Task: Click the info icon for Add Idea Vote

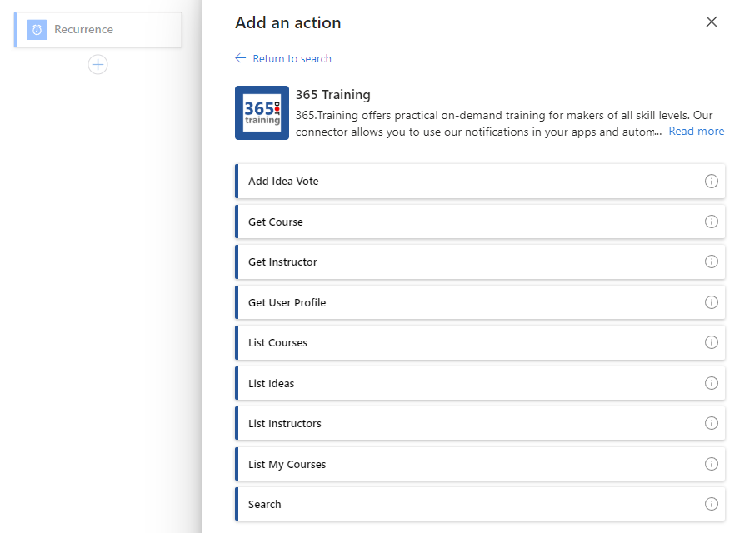Action: coord(711,182)
